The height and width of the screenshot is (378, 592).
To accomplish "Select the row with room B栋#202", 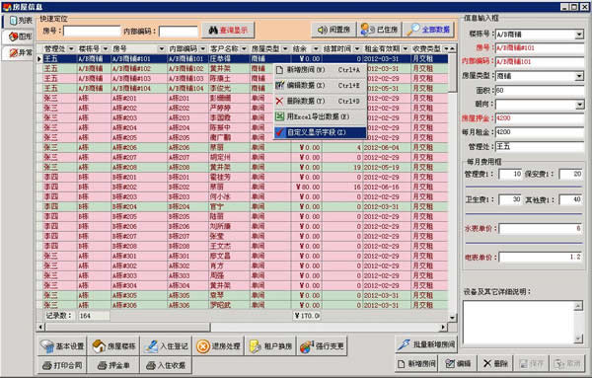I will click(x=243, y=187).
